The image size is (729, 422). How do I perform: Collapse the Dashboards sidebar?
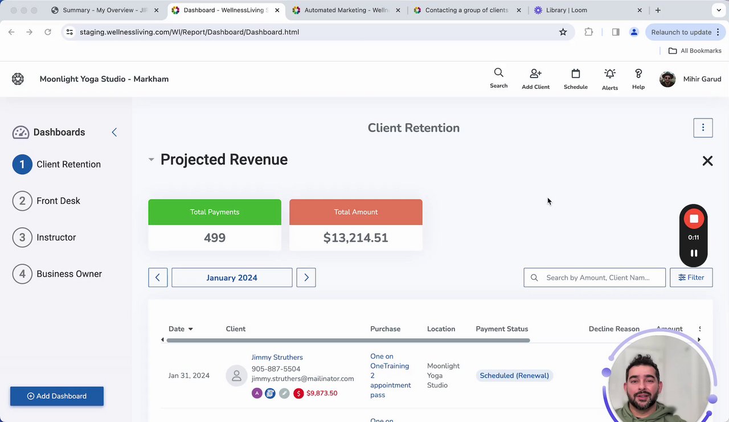pos(114,132)
